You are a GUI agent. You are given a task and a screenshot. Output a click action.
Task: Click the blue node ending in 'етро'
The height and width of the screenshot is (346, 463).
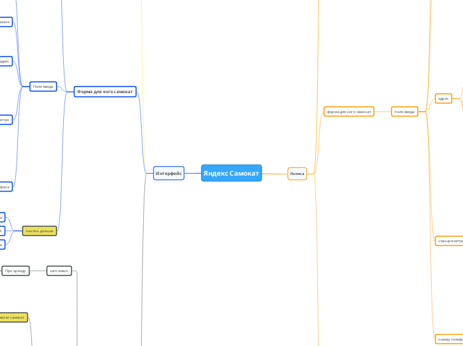click(x=5, y=120)
